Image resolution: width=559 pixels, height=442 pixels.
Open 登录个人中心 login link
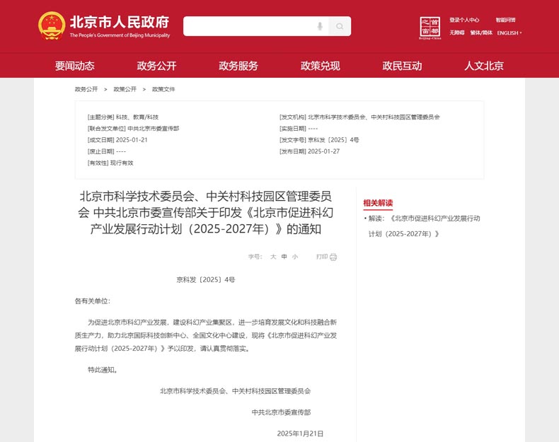[x=464, y=20]
